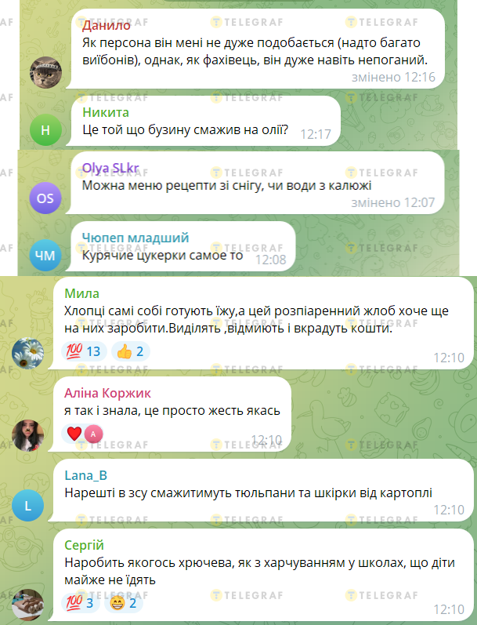The height and width of the screenshot is (625, 477).
Task: Open Мила's daisy flower avatar
Action: point(27,353)
